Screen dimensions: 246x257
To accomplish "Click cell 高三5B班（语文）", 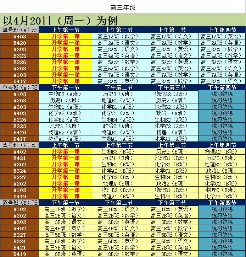I will 172,235.
